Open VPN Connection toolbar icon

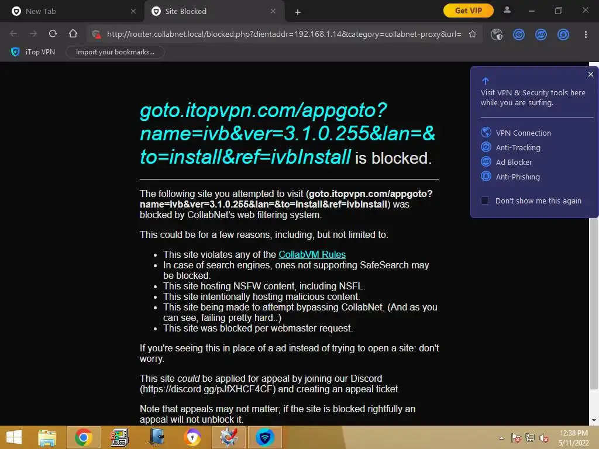[x=497, y=34]
